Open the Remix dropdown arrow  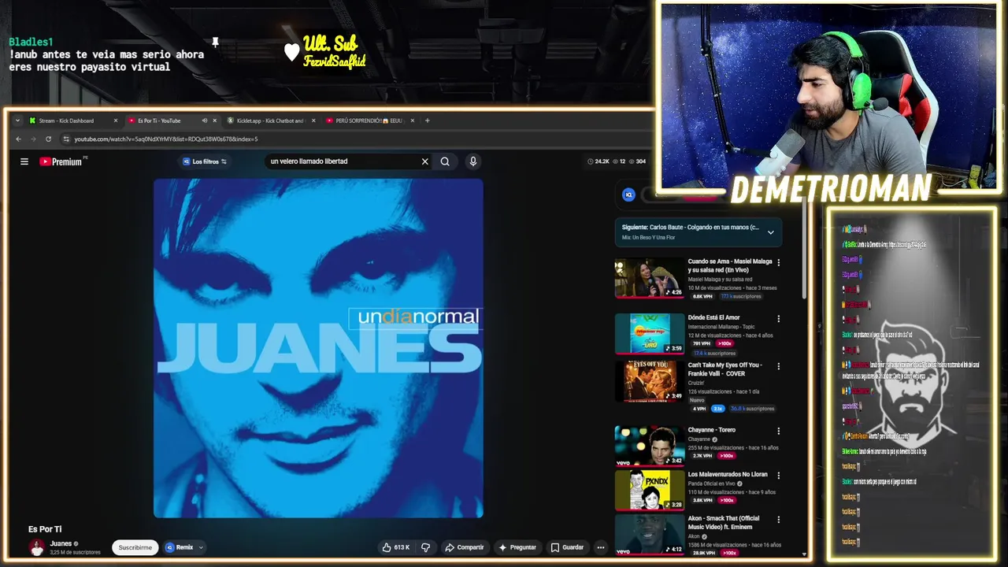coord(201,547)
